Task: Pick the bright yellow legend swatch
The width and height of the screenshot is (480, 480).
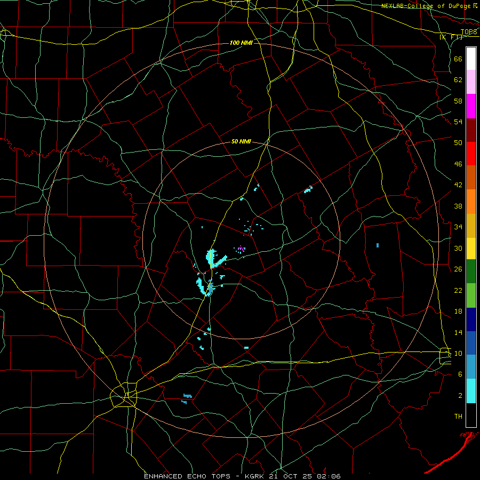Action: [471, 249]
